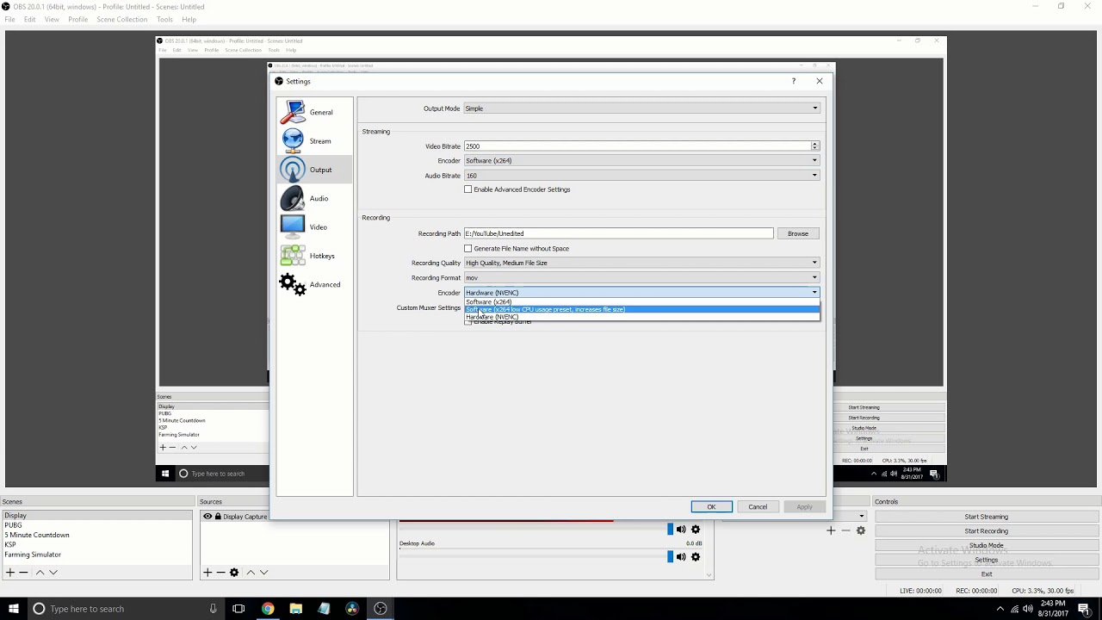Open the Tools menu
This screenshot has height=620, width=1102.
click(x=164, y=19)
